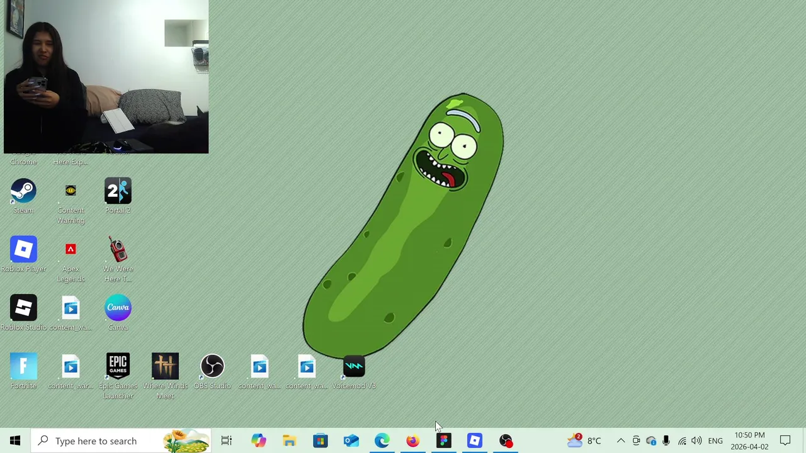
Task: Launch Copilot from the taskbar
Action: (x=258, y=441)
